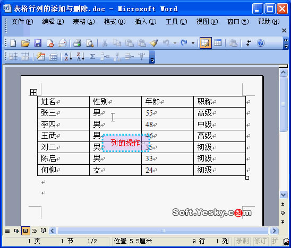
Task: Click the vertical scrollbar thumb
Action: point(283,104)
